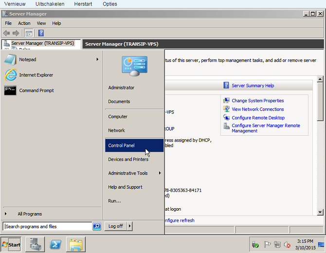Click the Change System Properties icon
Viewport: 326px width, 253px height.
coord(226,101)
